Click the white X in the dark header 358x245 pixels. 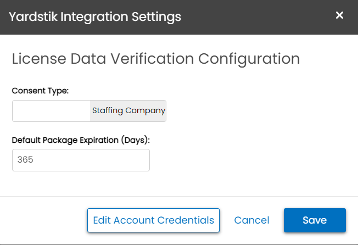click(339, 15)
